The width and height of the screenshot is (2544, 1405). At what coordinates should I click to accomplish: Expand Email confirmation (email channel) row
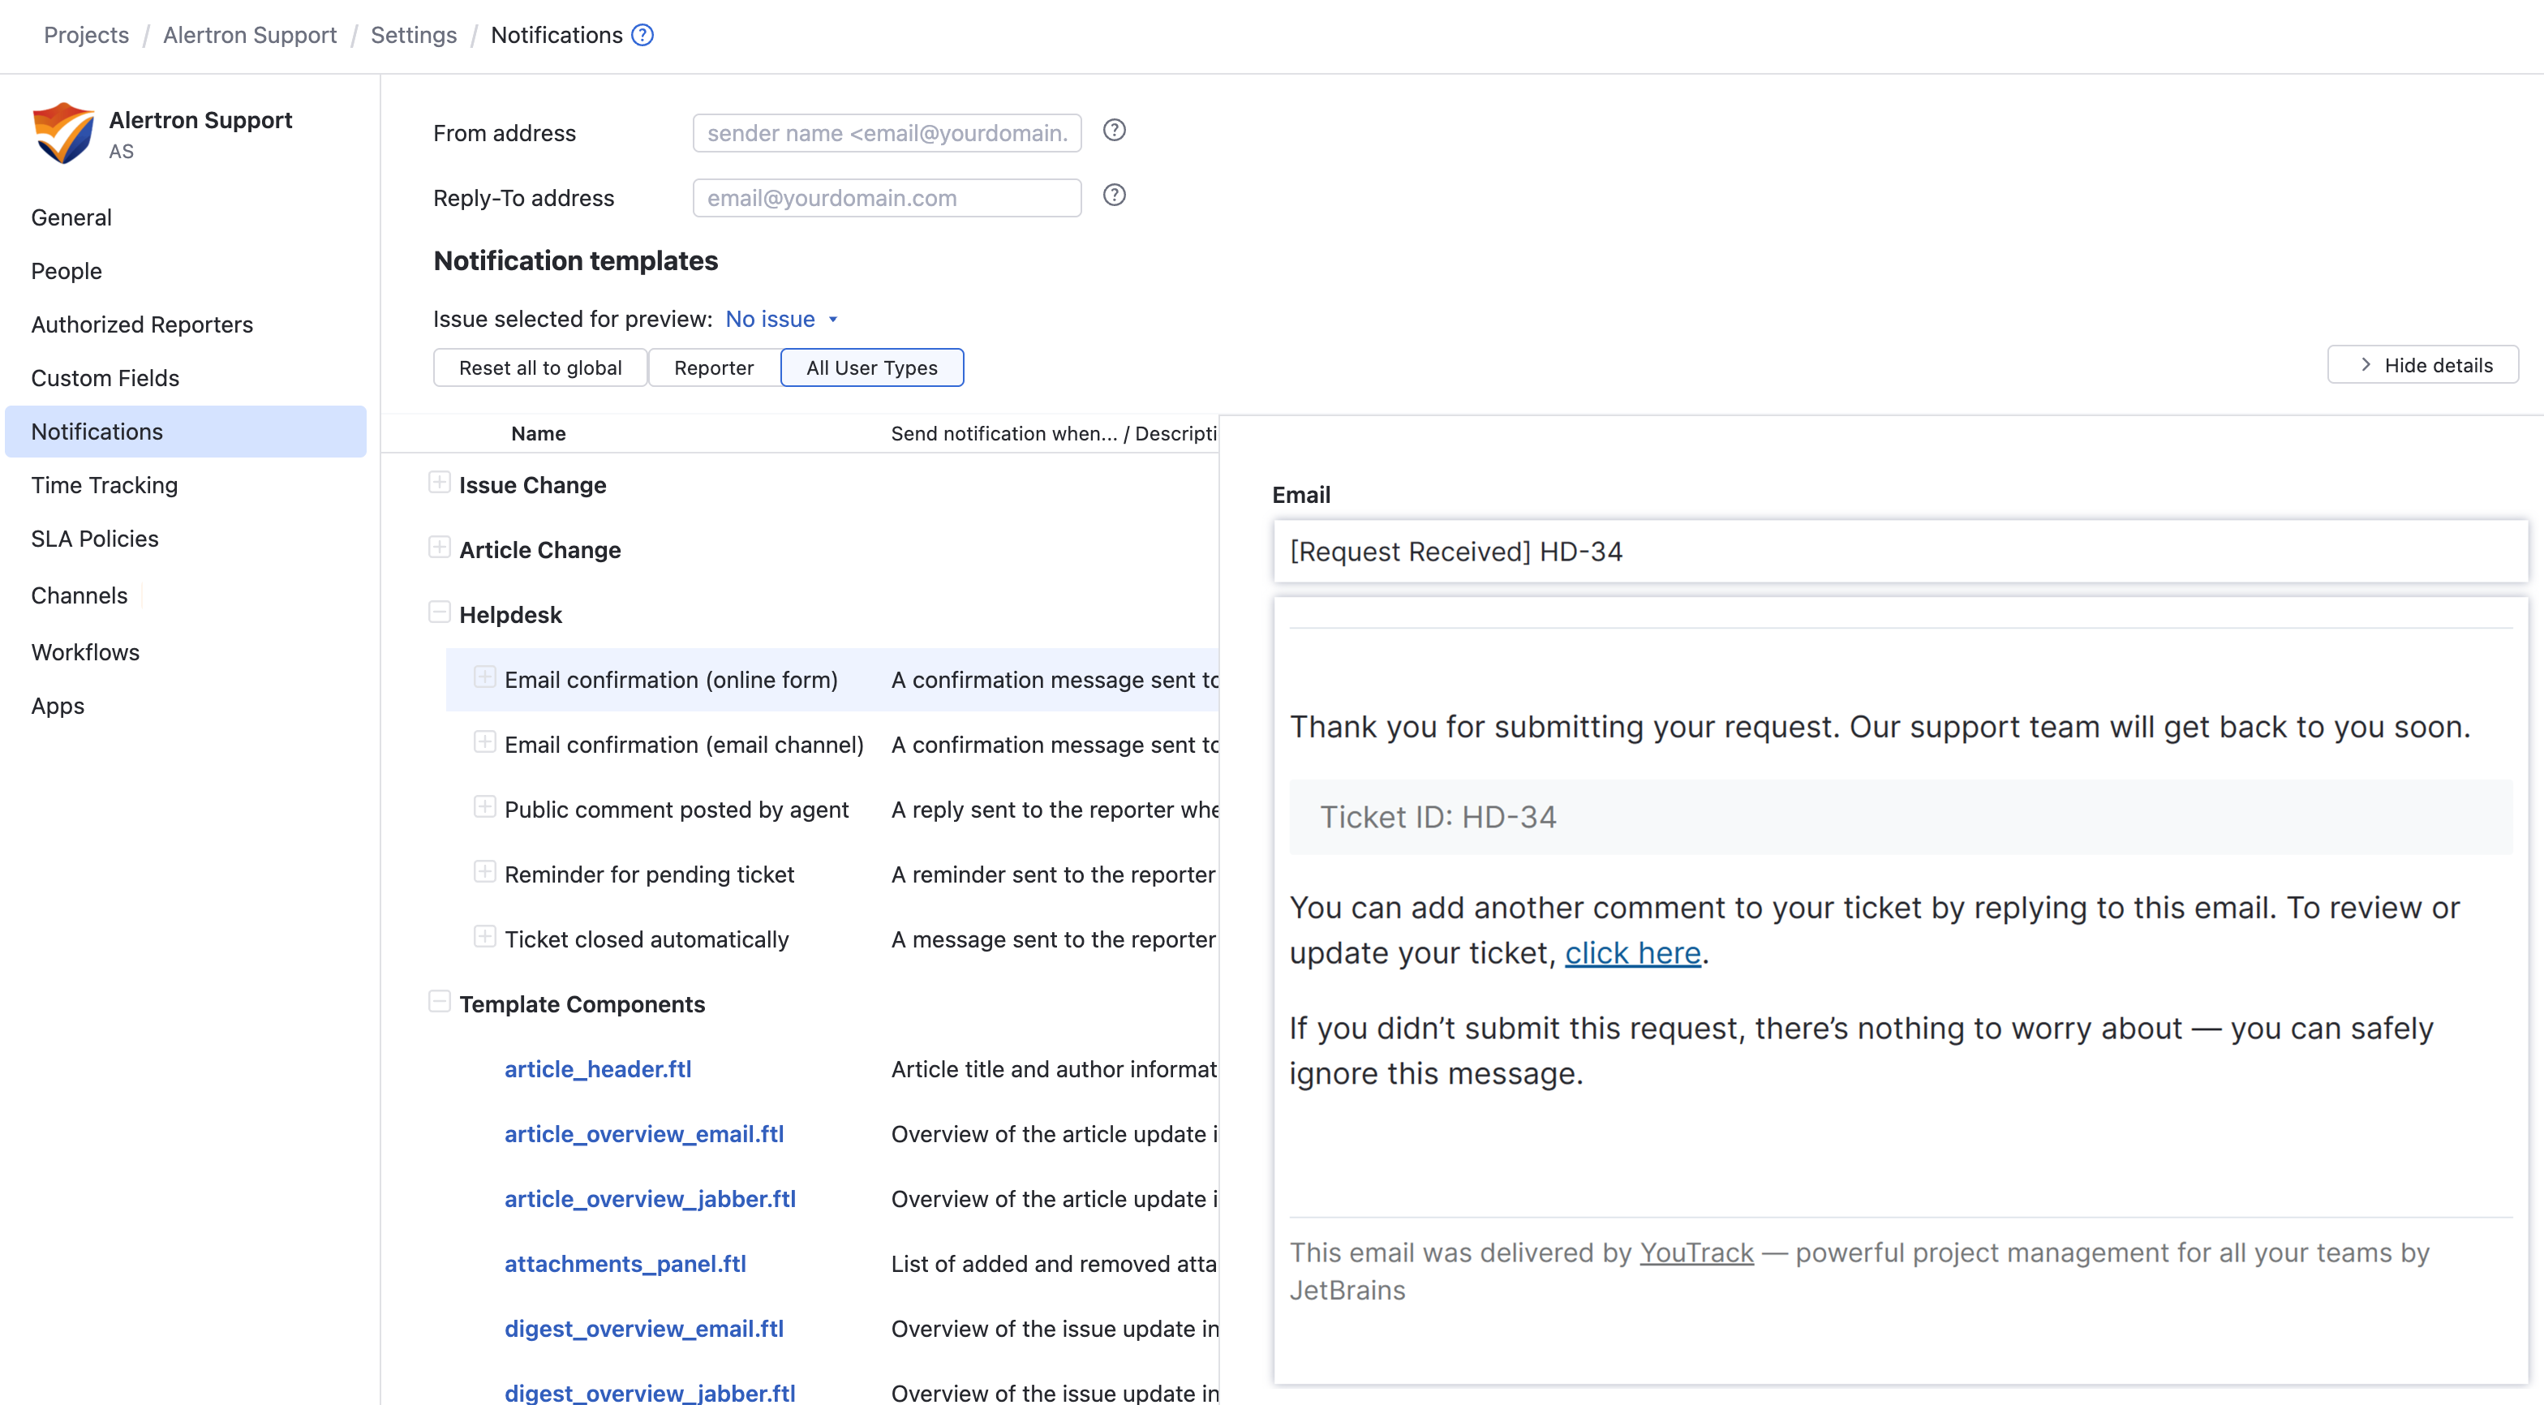[485, 742]
